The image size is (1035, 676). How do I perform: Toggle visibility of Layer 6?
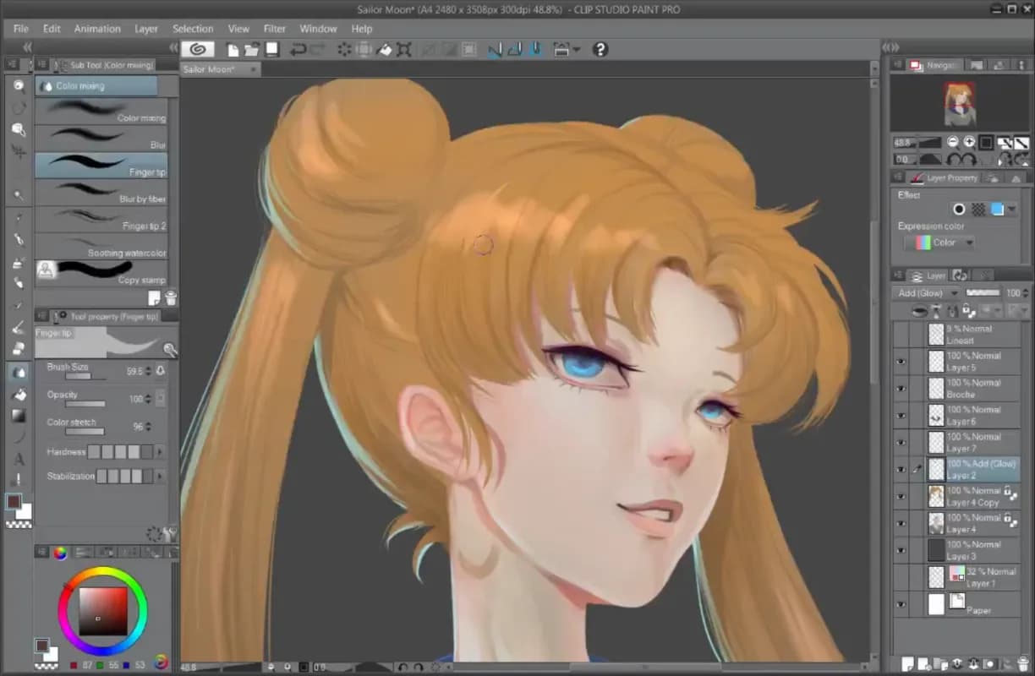click(901, 416)
